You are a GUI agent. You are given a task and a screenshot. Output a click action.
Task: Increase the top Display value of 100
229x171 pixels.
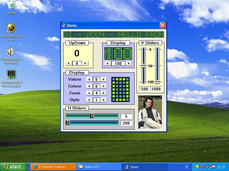pos(129,64)
